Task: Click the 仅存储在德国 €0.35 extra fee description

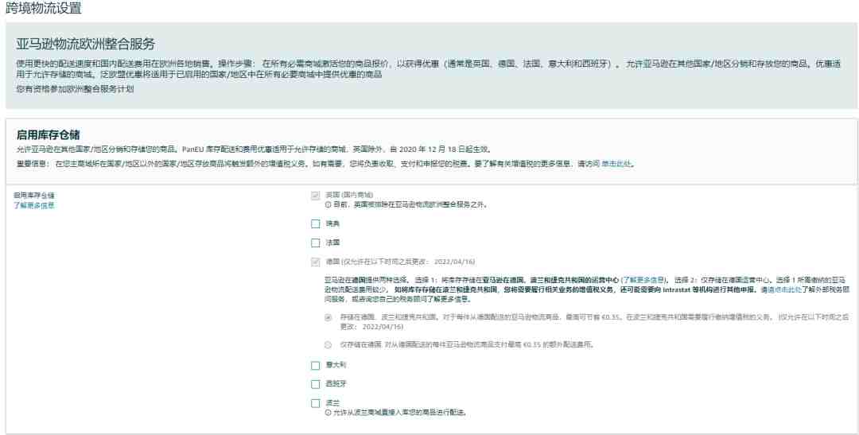Action: 467,345
